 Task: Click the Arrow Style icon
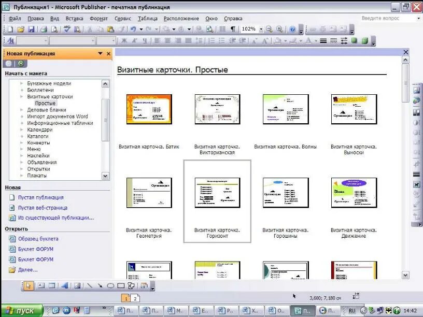click(x=344, y=41)
